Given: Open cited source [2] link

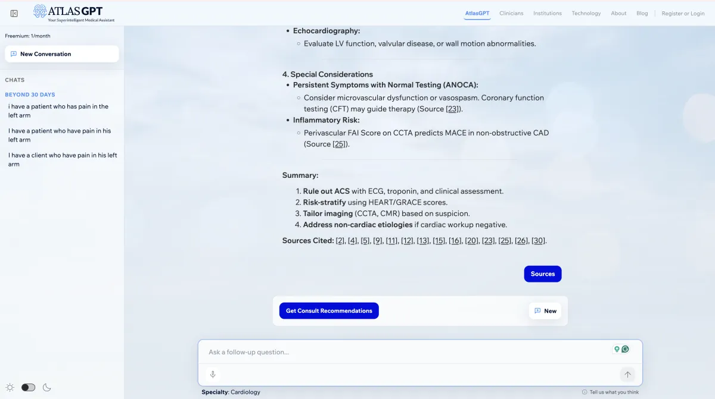Looking at the screenshot, I should [340, 241].
